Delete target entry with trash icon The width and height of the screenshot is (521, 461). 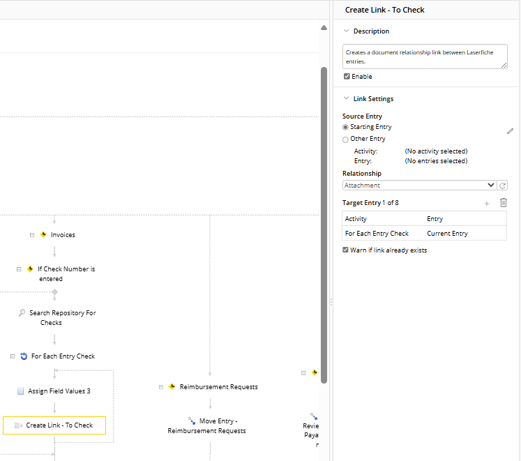pos(504,203)
